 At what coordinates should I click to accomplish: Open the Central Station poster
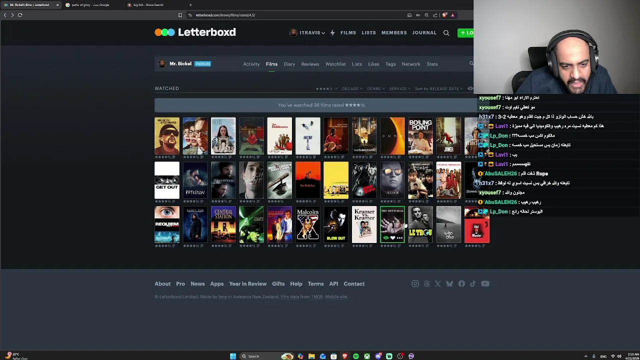(223, 224)
